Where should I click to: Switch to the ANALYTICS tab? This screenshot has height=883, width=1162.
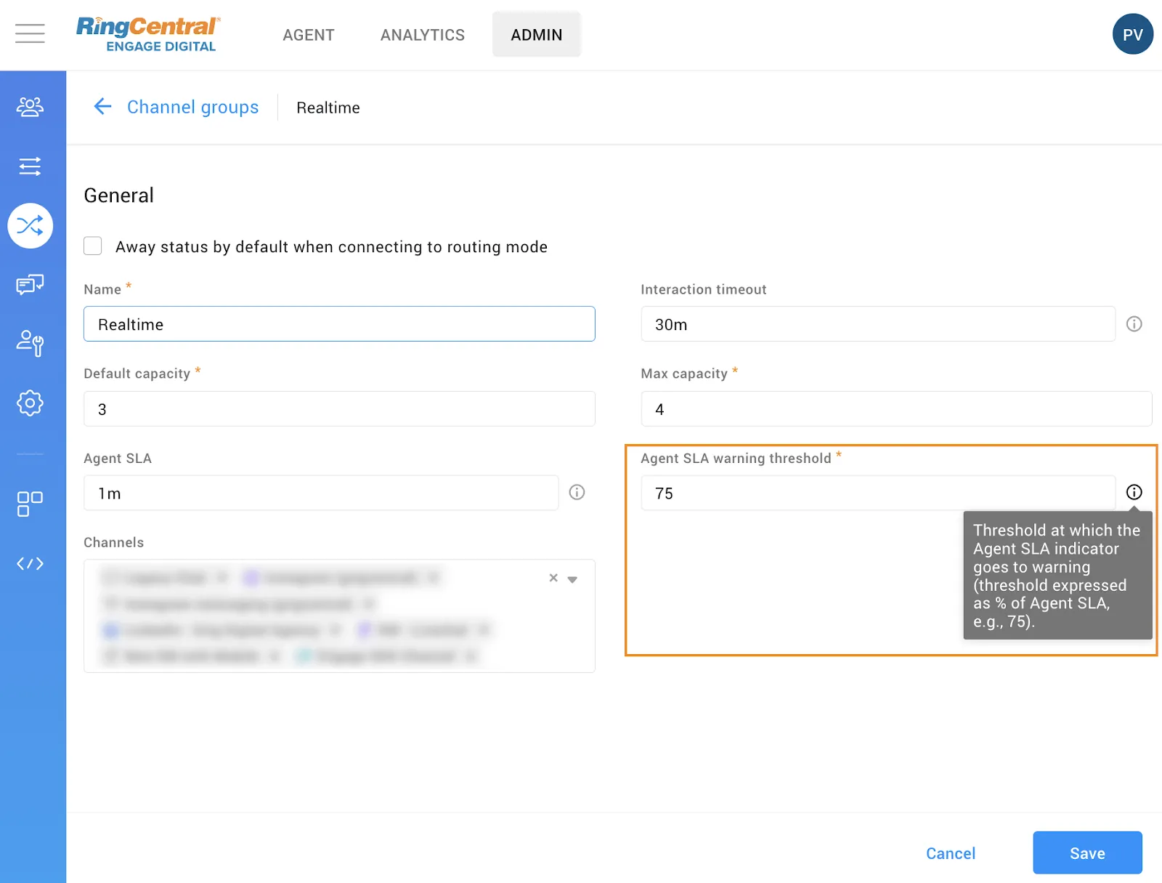tap(422, 35)
